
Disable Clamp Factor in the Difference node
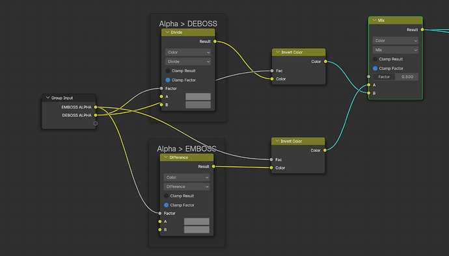[x=167, y=205]
